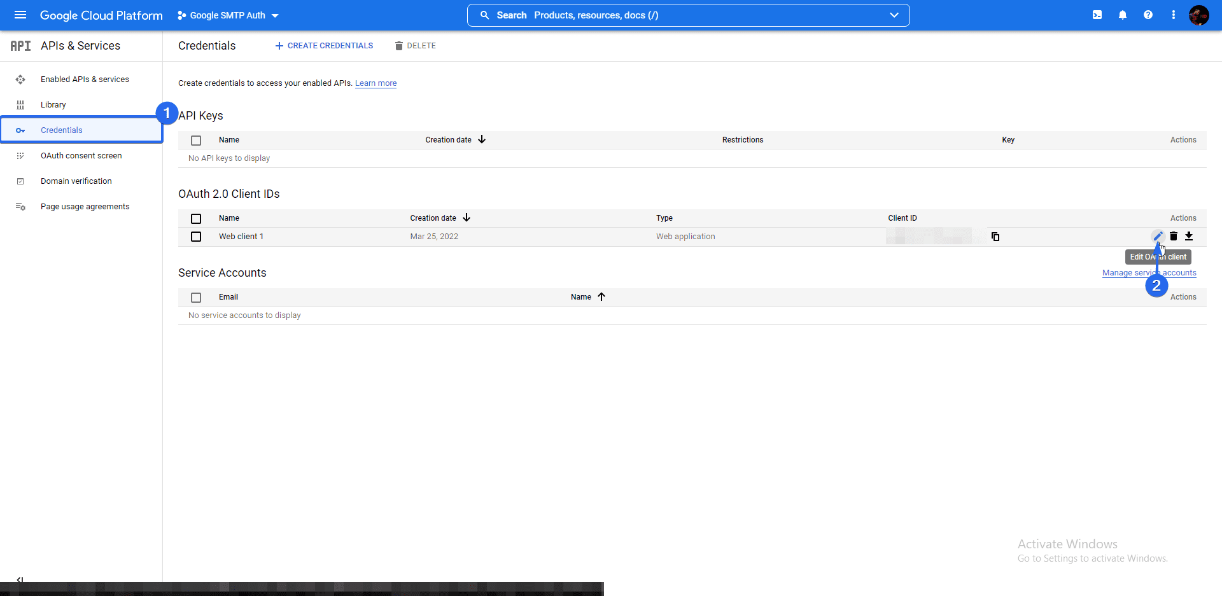Screen dimensions: 1222x596
Task: Click the Library grid icon
Action: click(20, 105)
